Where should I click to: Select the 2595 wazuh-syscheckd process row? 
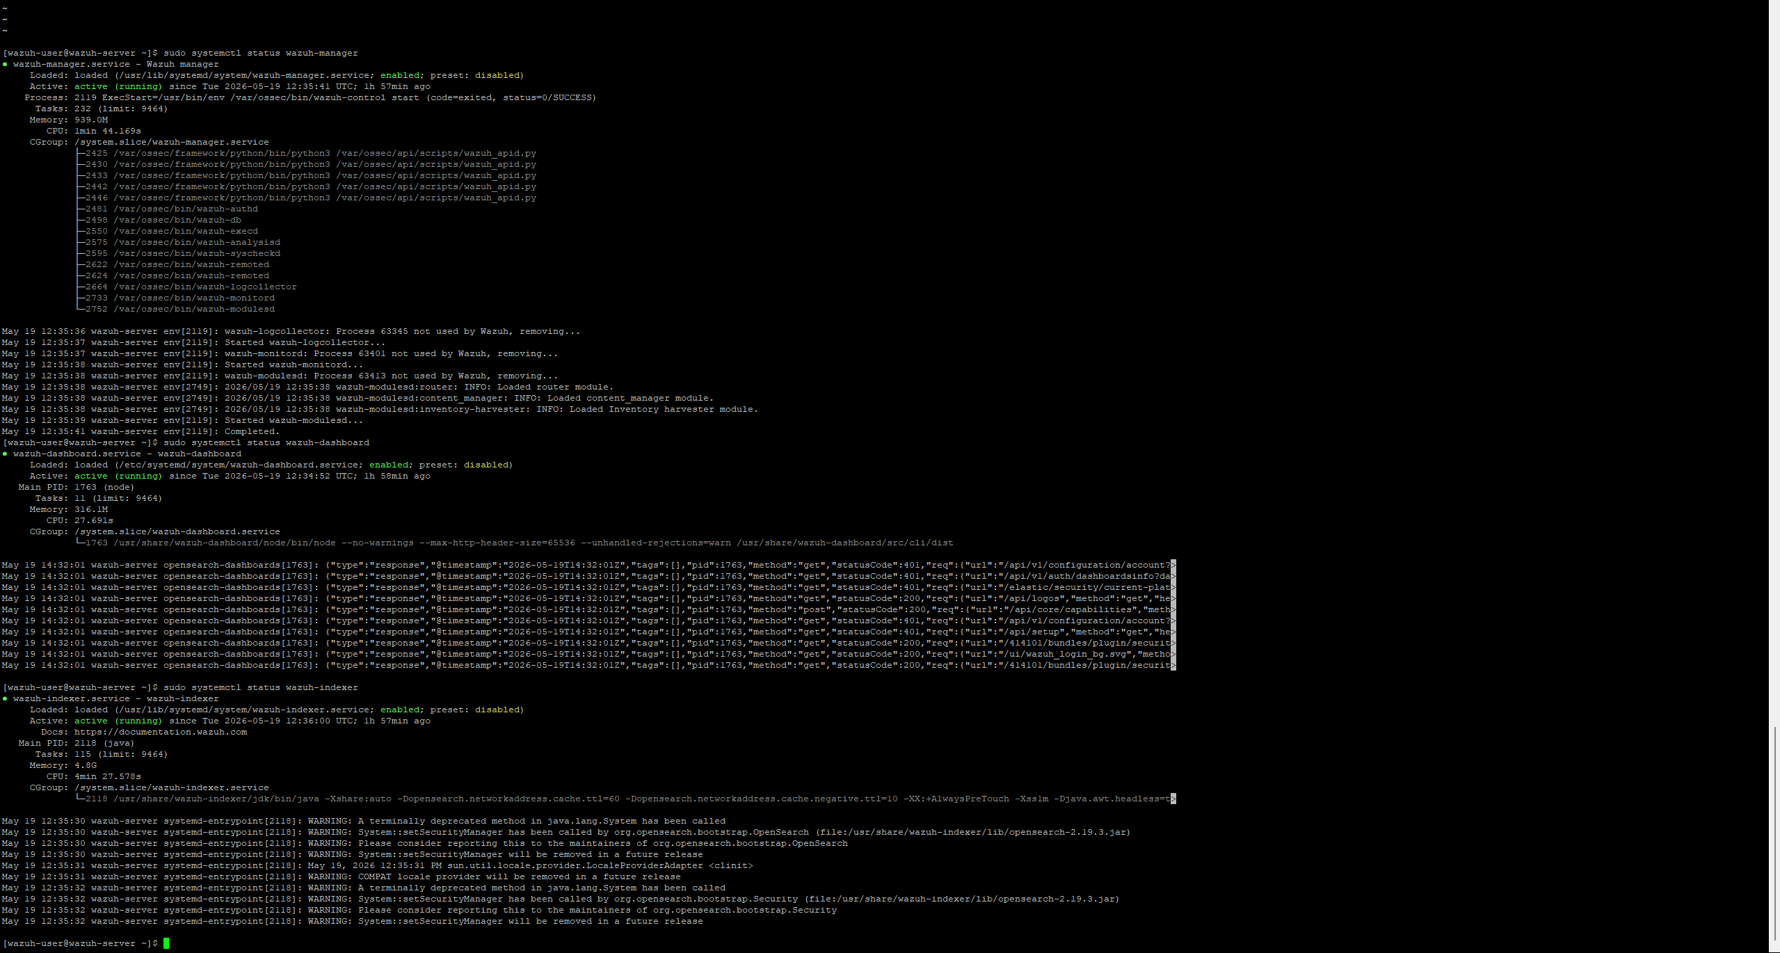[178, 253]
